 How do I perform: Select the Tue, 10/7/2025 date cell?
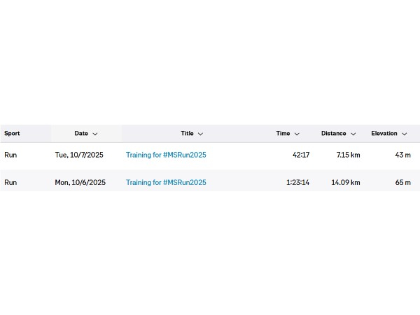(78, 155)
